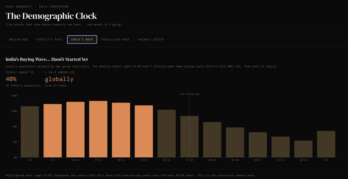Click the '70M' y-axis label
The image size is (348, 179).
pos(15,126)
